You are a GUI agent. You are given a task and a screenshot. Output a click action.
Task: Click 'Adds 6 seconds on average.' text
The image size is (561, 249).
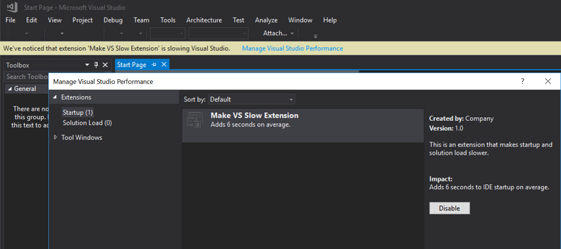coord(250,124)
